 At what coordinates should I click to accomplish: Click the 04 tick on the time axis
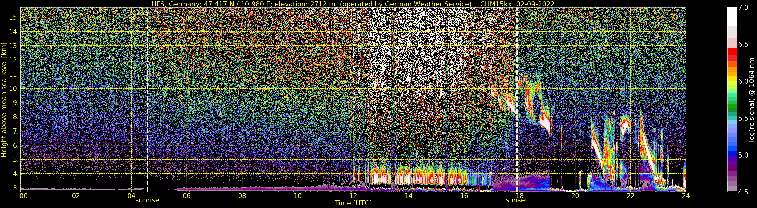(131, 196)
